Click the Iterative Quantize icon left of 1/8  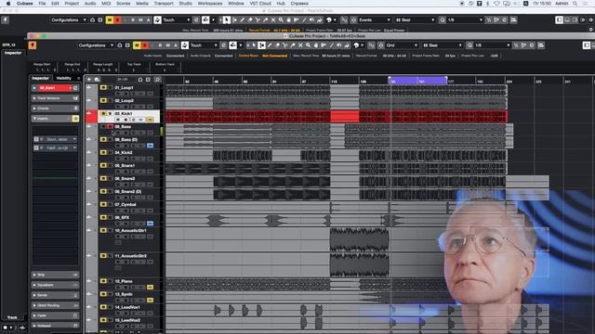coord(469,45)
